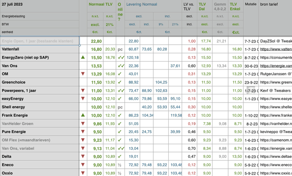Open the Greenchoice source website link
Image resolution: width=292 pixels, height=176 pixels.
coord(276,82)
